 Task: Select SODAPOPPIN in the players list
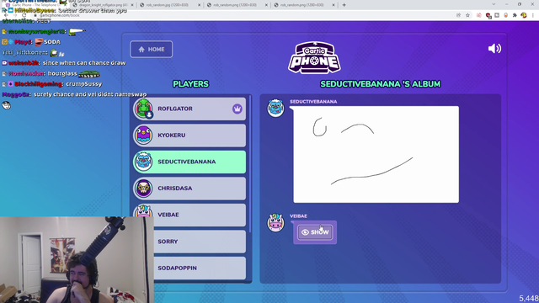tap(200, 268)
